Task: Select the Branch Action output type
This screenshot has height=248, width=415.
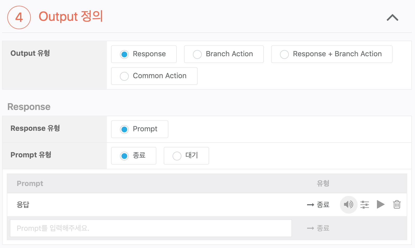Action: click(197, 54)
